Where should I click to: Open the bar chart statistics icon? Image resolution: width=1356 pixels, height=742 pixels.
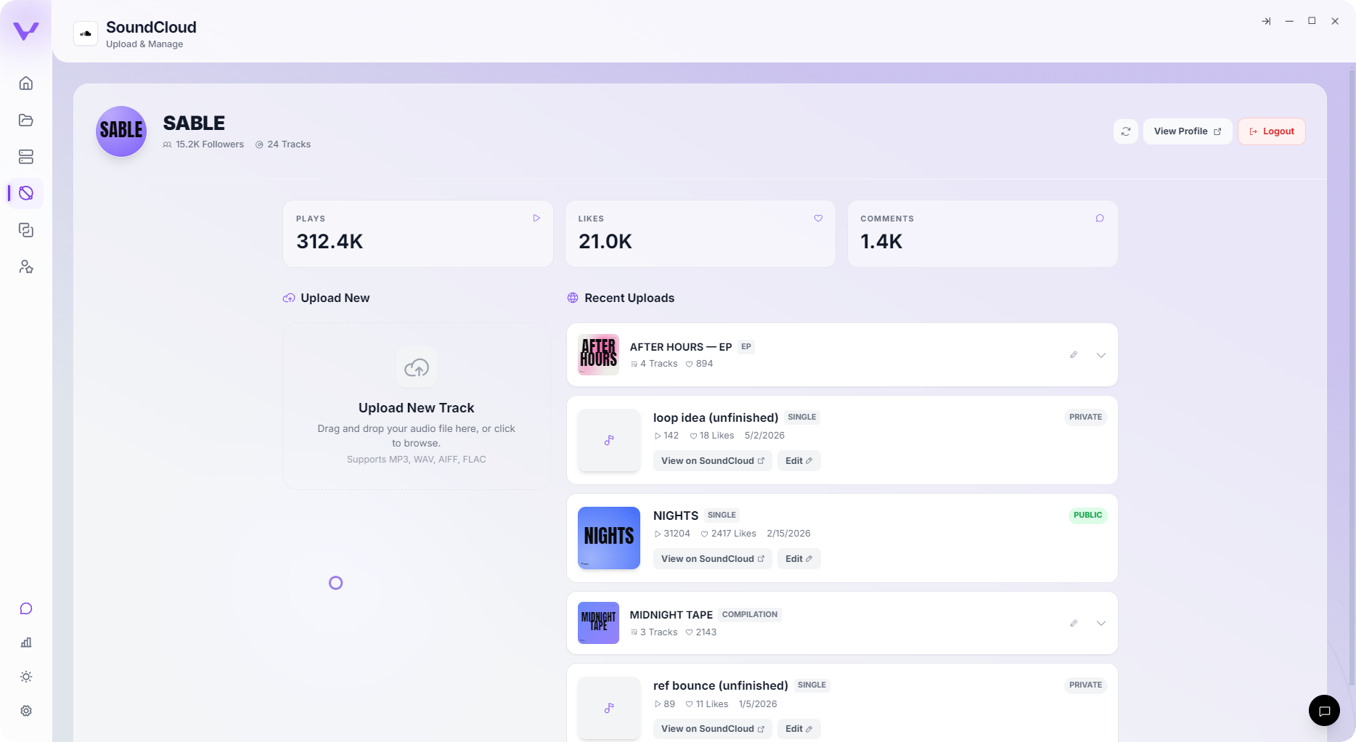pyautogui.click(x=26, y=643)
